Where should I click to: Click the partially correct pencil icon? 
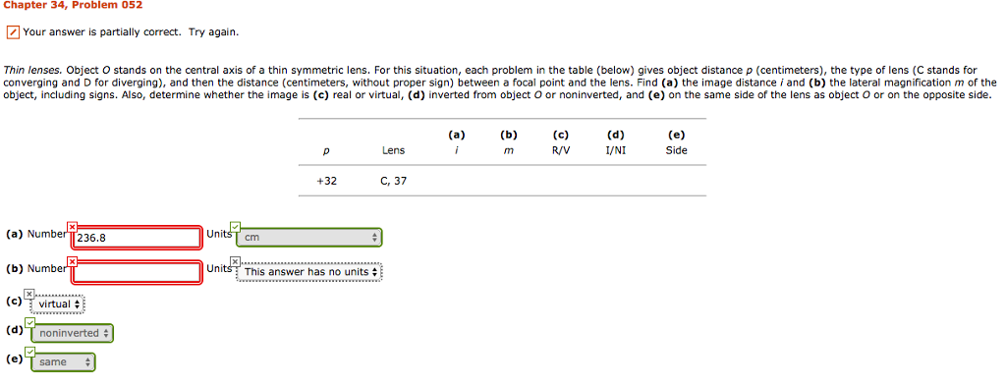pos(13,32)
